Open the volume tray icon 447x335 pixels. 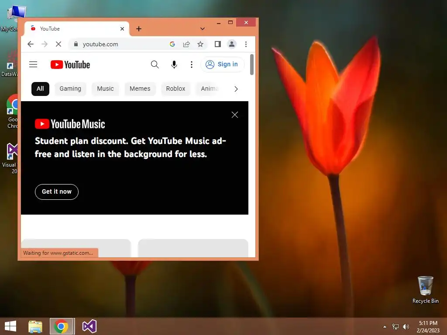click(406, 327)
